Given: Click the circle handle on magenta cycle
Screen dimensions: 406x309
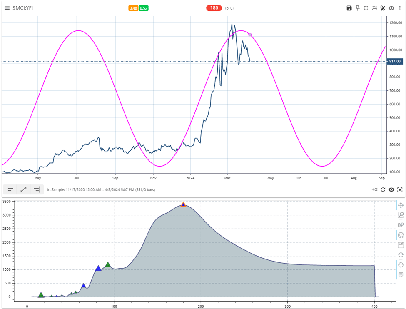Looking at the screenshot, I should pos(250,35).
